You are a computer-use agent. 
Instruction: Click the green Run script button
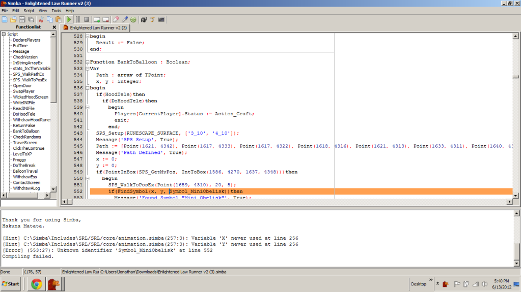pyautogui.click(x=69, y=19)
